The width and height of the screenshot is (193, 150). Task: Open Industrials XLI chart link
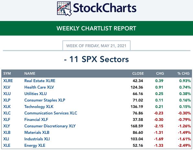[37, 139]
